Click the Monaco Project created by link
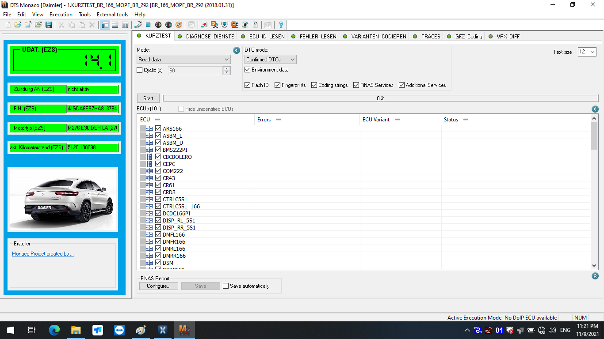This screenshot has width=604, height=339. [x=42, y=254]
